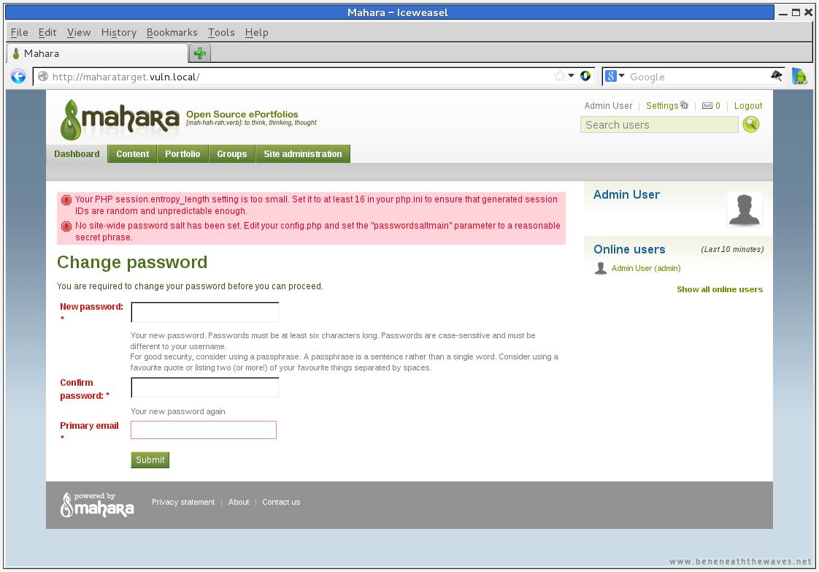This screenshot has width=819, height=572.
Task: Click the search magnifier in the Google box
Action: 776,76
